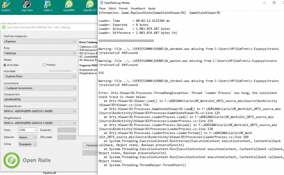Open the Fitxer menu in Notepad
Viewport: 284px width, 175px height.
[x=102, y=8]
